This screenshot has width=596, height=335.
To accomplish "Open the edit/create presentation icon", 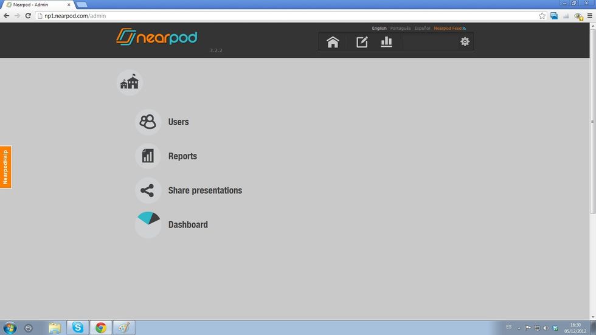I will tap(362, 42).
